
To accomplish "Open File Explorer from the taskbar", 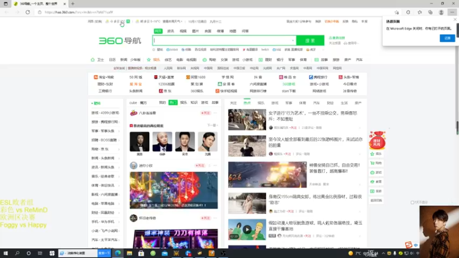I will coord(130,253).
